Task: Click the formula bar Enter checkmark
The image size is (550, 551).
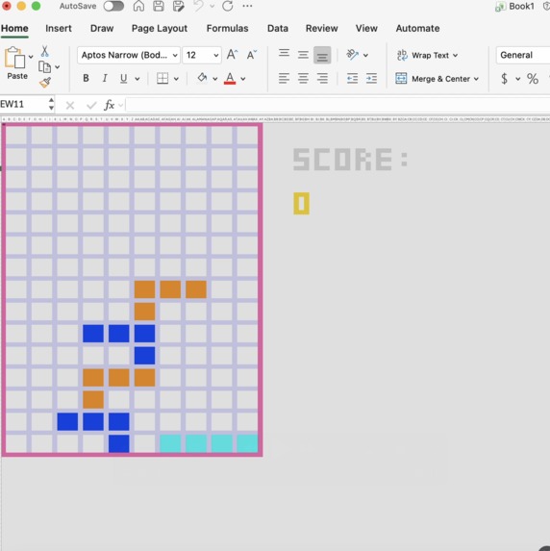Action: [91, 105]
